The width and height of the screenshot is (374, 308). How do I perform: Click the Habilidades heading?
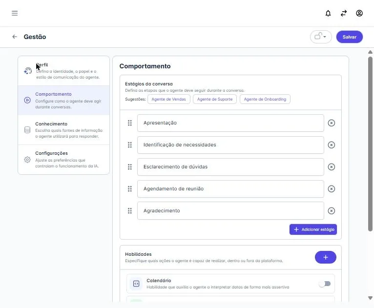coord(138,254)
